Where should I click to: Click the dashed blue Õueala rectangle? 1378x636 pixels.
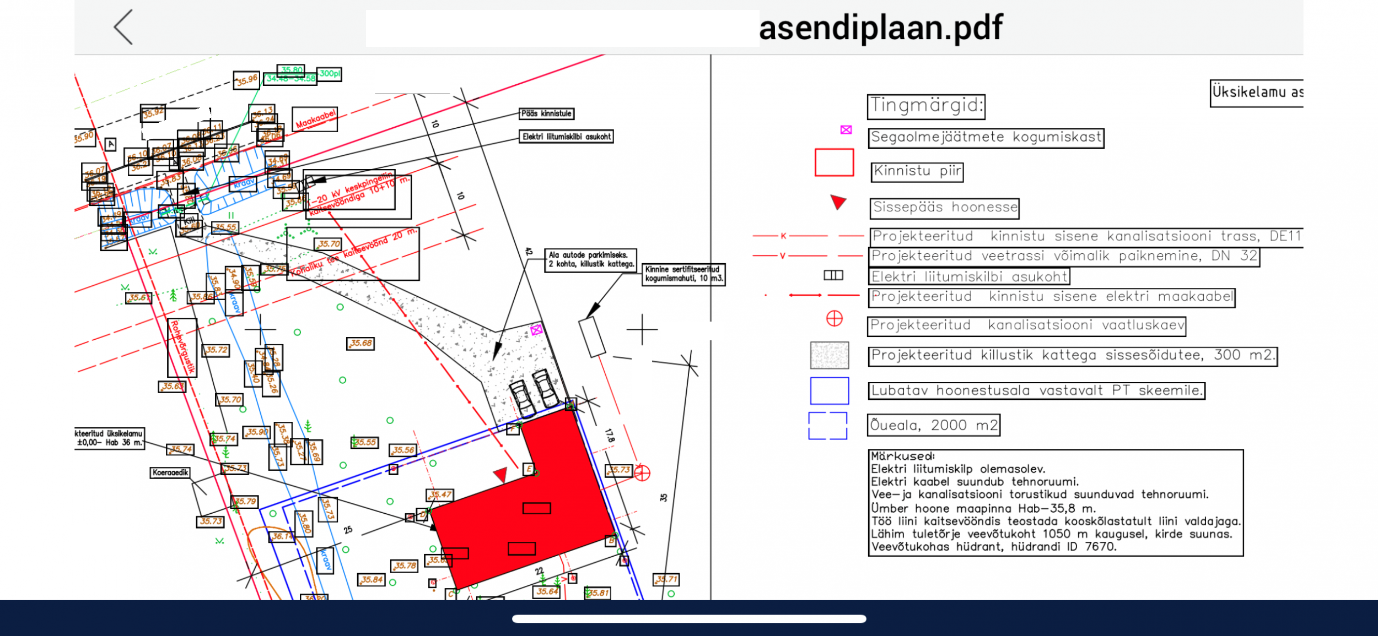click(x=827, y=426)
